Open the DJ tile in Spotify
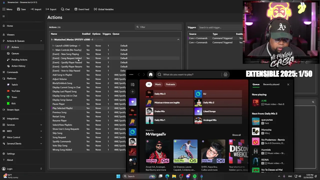320x180 pixels. coord(218,94)
